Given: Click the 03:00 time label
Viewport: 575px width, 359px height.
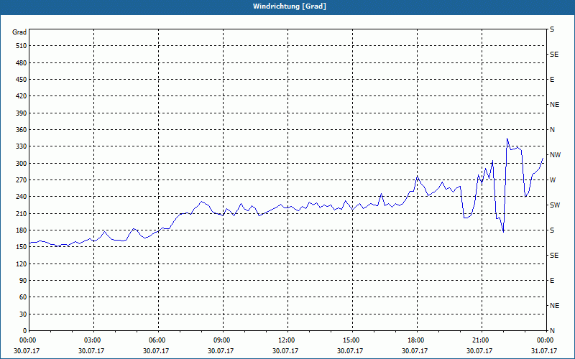Looking at the screenshot, I should pos(93,340).
